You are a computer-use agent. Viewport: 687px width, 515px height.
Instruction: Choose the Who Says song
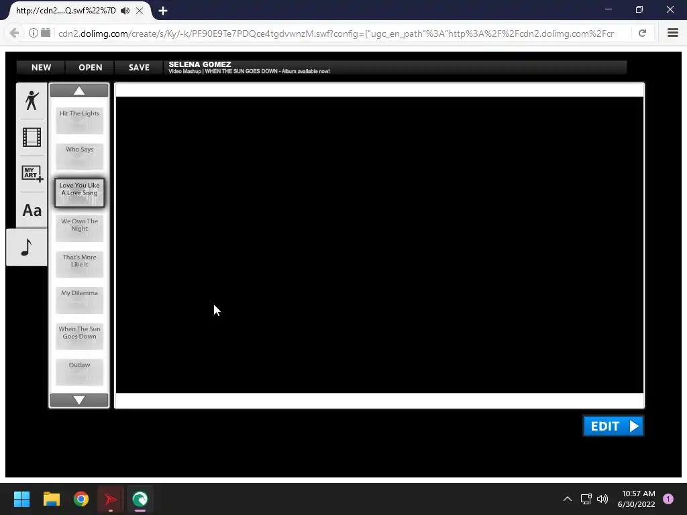[79, 156]
